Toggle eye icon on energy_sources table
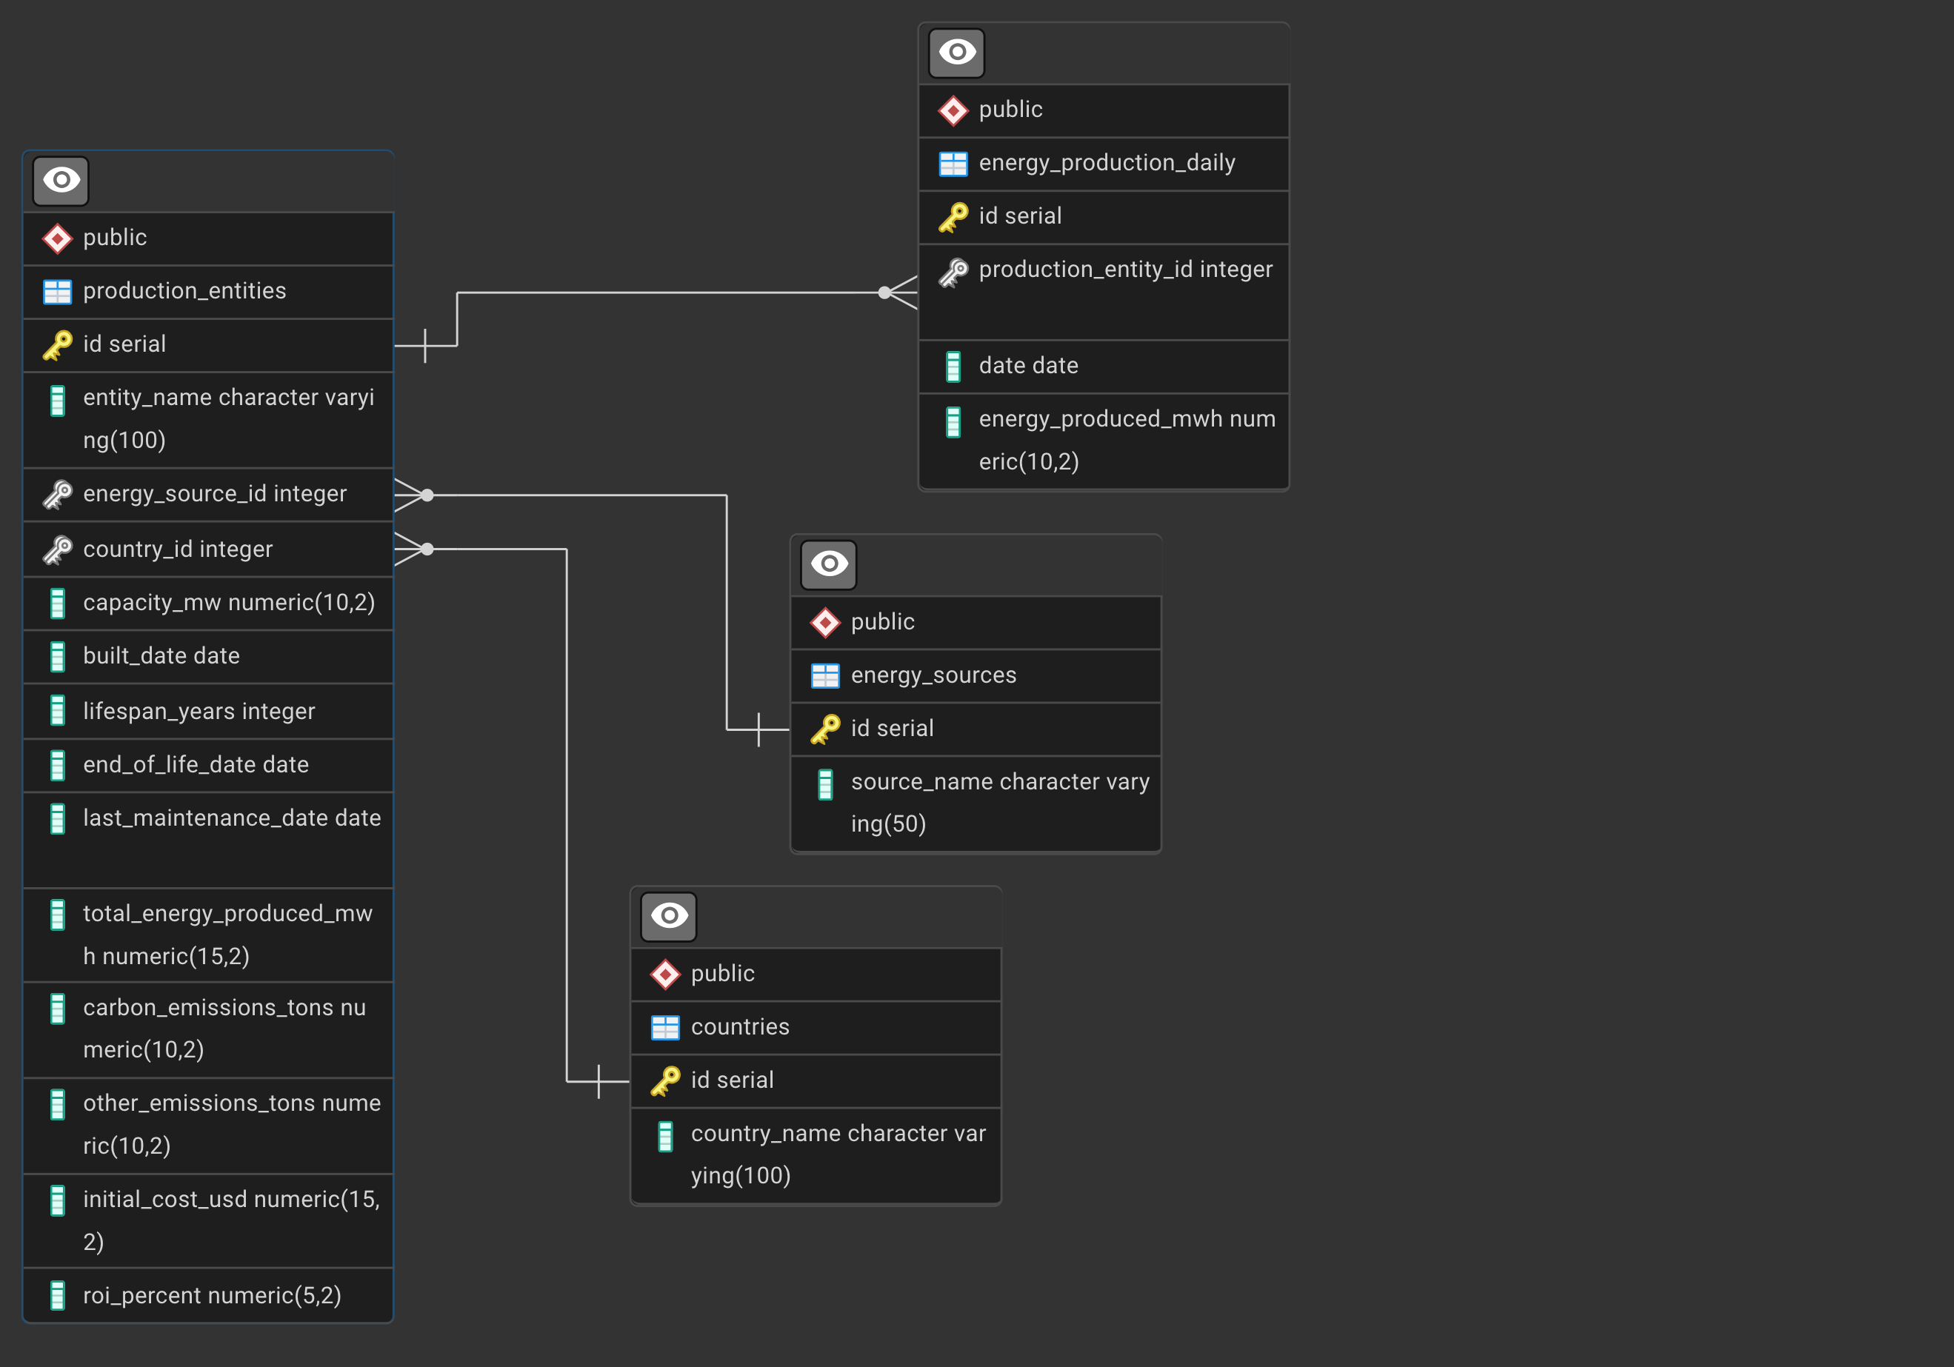Image resolution: width=1954 pixels, height=1367 pixels. (x=828, y=565)
